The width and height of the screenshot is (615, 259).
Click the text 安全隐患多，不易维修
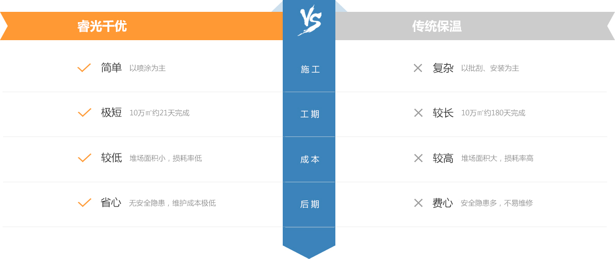496,203
